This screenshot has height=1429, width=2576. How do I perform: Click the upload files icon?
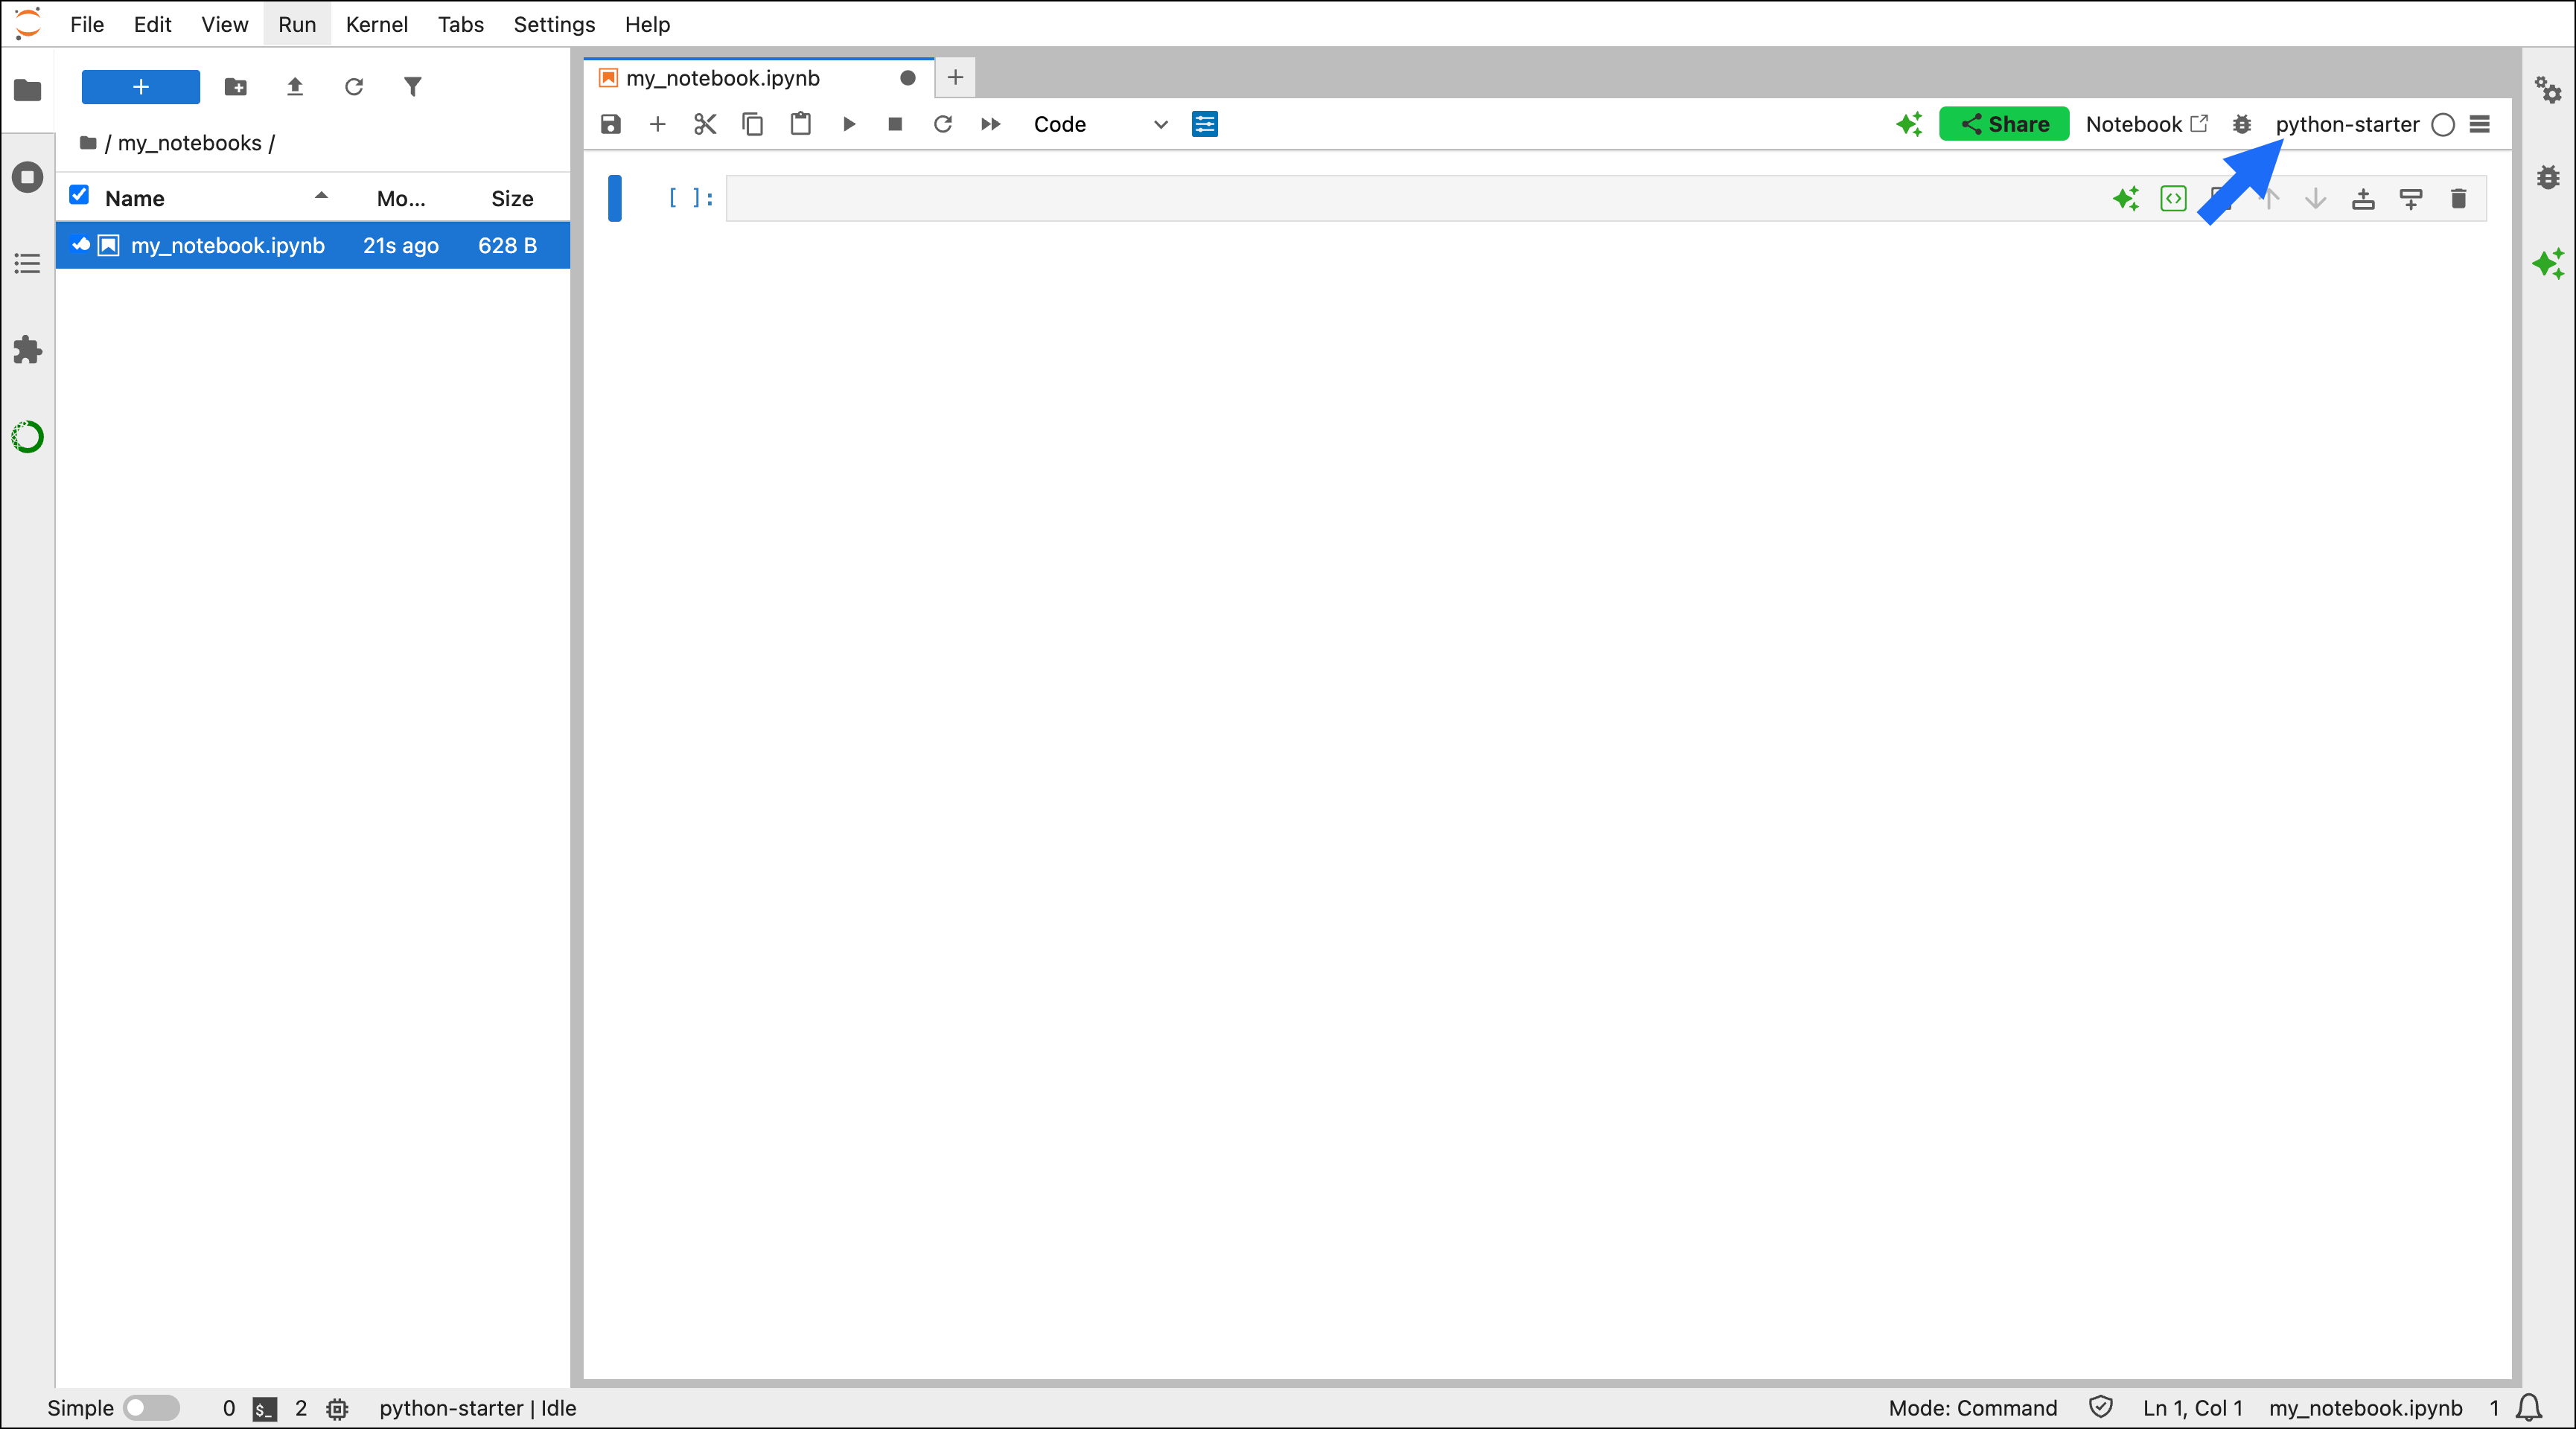pos(294,87)
